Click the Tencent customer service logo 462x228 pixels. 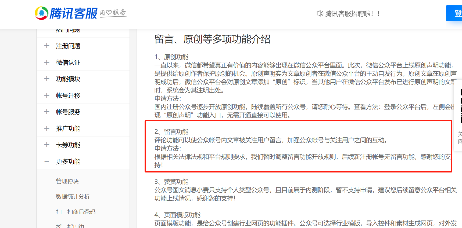[x=66, y=13]
